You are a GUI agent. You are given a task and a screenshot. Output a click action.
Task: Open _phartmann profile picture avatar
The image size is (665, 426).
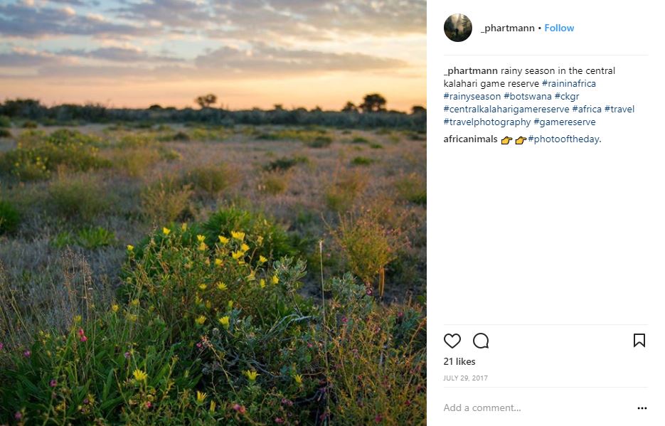coord(458,28)
